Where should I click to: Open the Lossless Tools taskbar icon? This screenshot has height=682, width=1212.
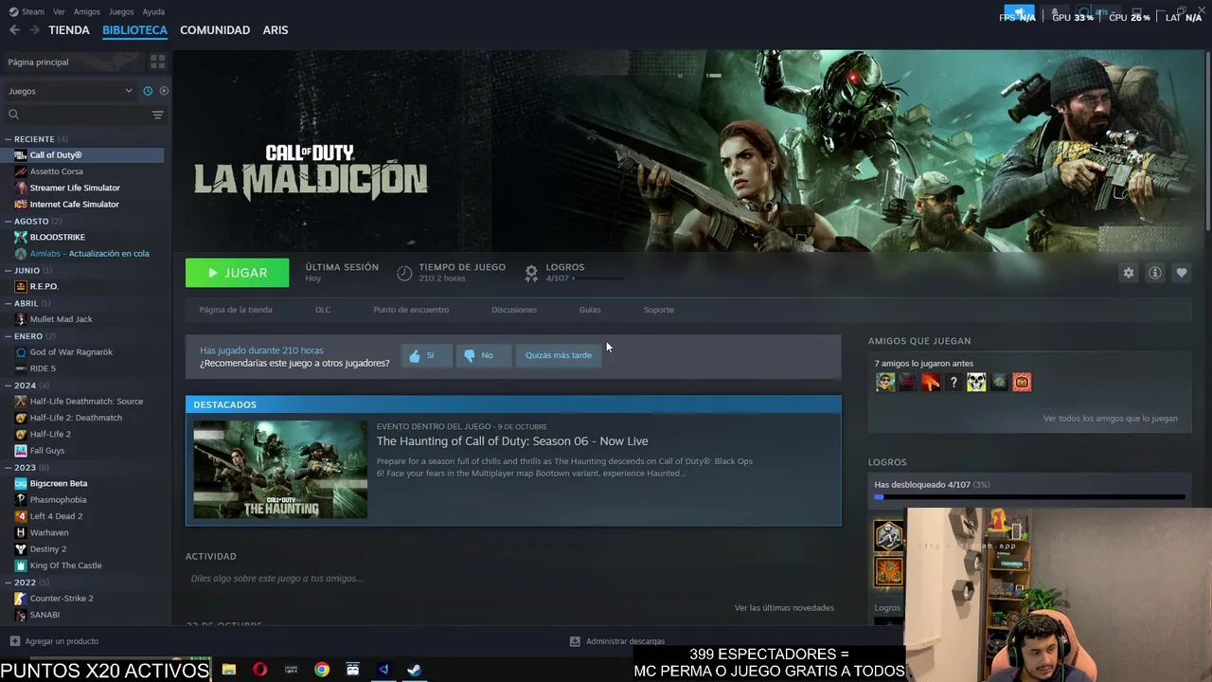coord(291,670)
